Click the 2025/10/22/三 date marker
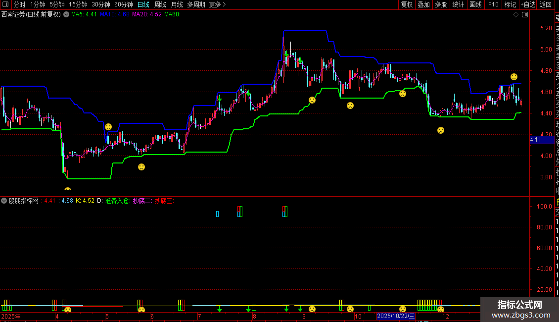This screenshot has width=559, height=322. [x=396, y=316]
